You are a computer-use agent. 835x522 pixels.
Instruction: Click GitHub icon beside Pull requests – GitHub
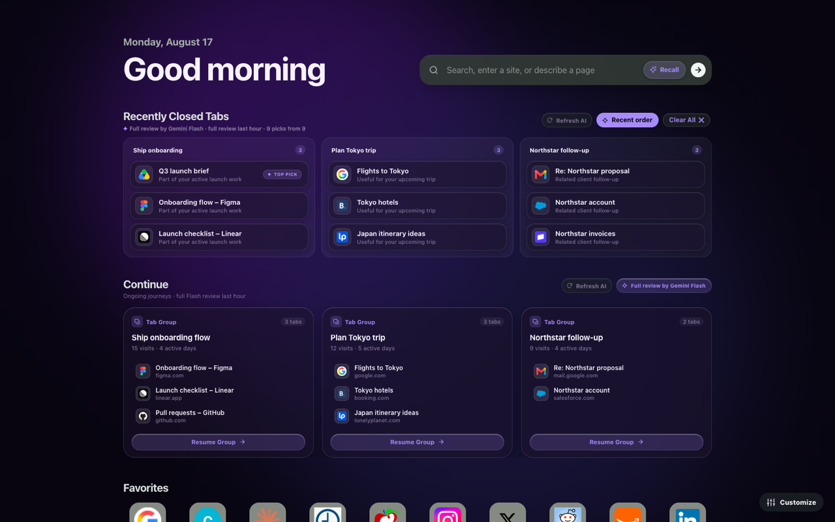pos(143,416)
